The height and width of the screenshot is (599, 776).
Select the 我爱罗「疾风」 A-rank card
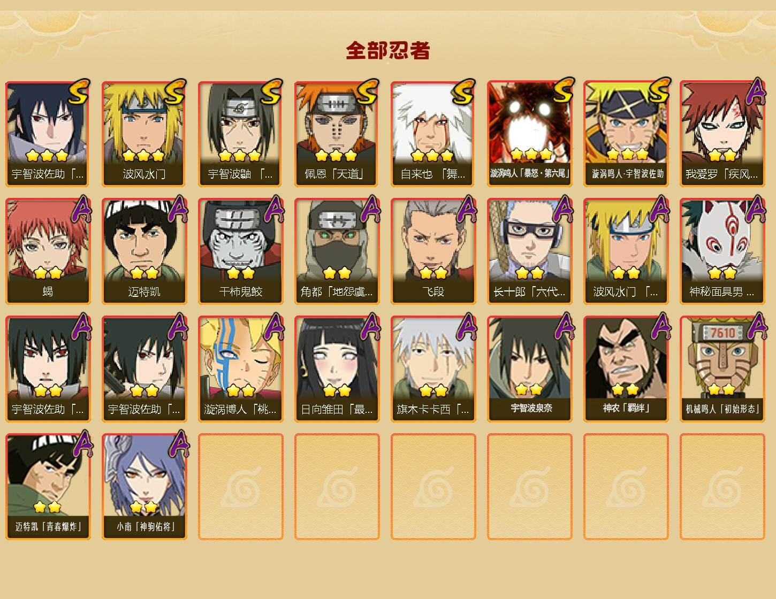[722, 134]
